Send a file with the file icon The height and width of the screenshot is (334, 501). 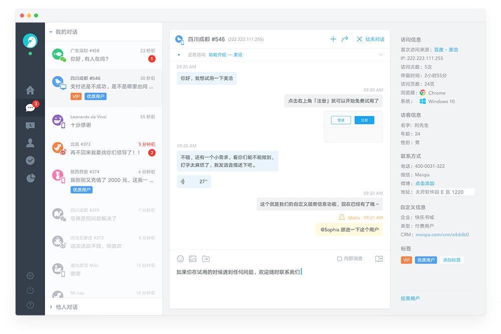click(x=205, y=259)
